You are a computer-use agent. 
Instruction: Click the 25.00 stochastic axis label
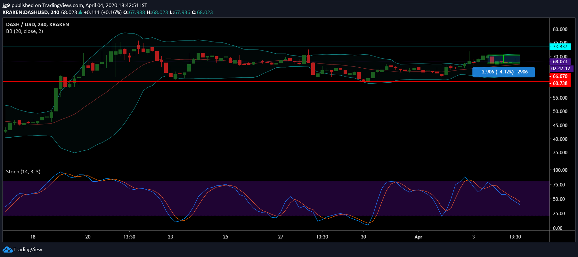coord(559,213)
